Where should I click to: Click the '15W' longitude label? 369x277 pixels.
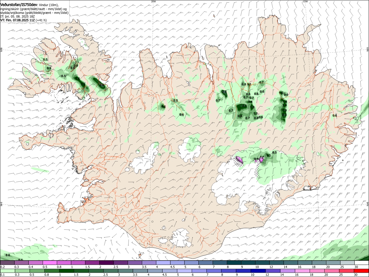[305, 1]
